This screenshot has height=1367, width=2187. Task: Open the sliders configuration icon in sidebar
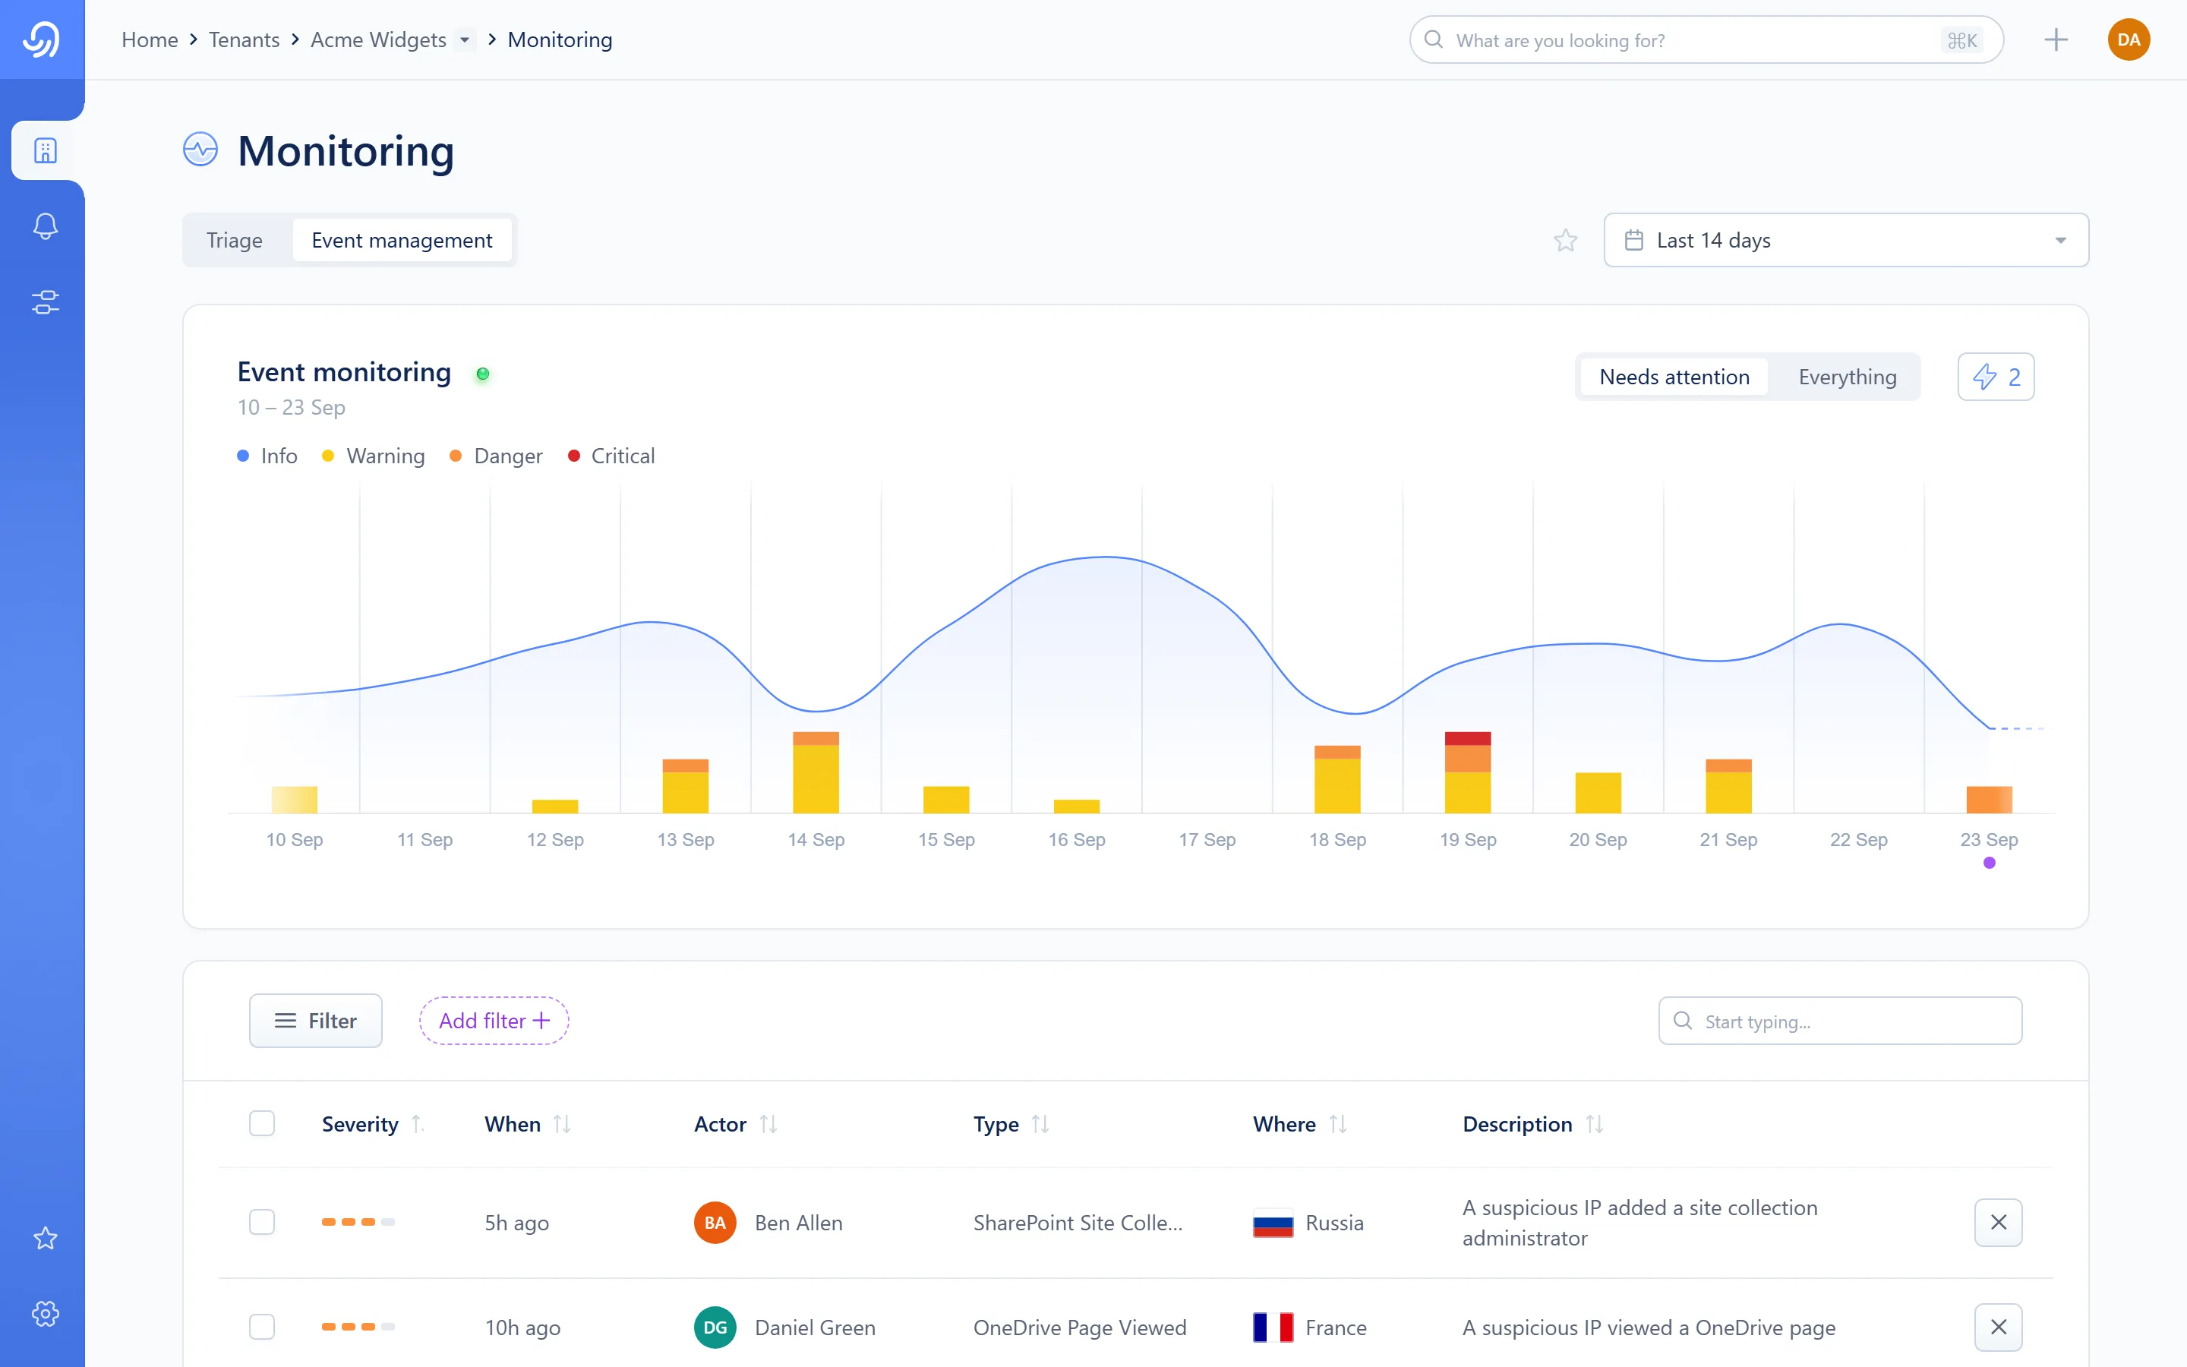pos(46,302)
